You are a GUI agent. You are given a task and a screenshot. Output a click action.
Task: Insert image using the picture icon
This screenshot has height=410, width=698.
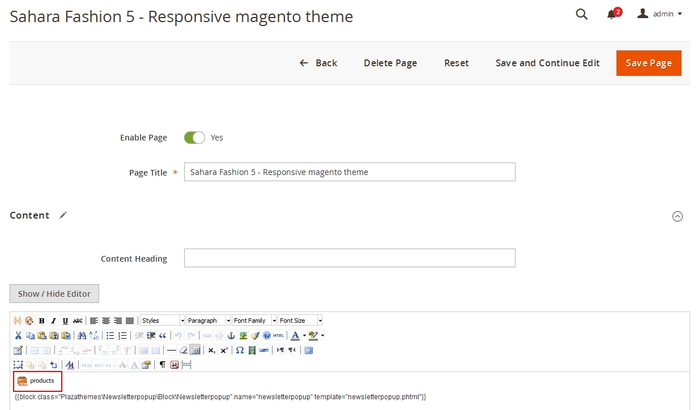pos(243,335)
